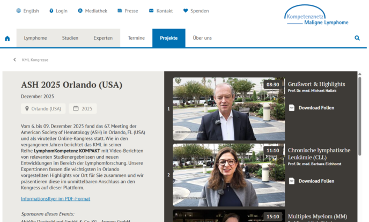This screenshot has width=369, height=222.
Task: Click the 2025 calendar year tag
Action: click(x=83, y=109)
